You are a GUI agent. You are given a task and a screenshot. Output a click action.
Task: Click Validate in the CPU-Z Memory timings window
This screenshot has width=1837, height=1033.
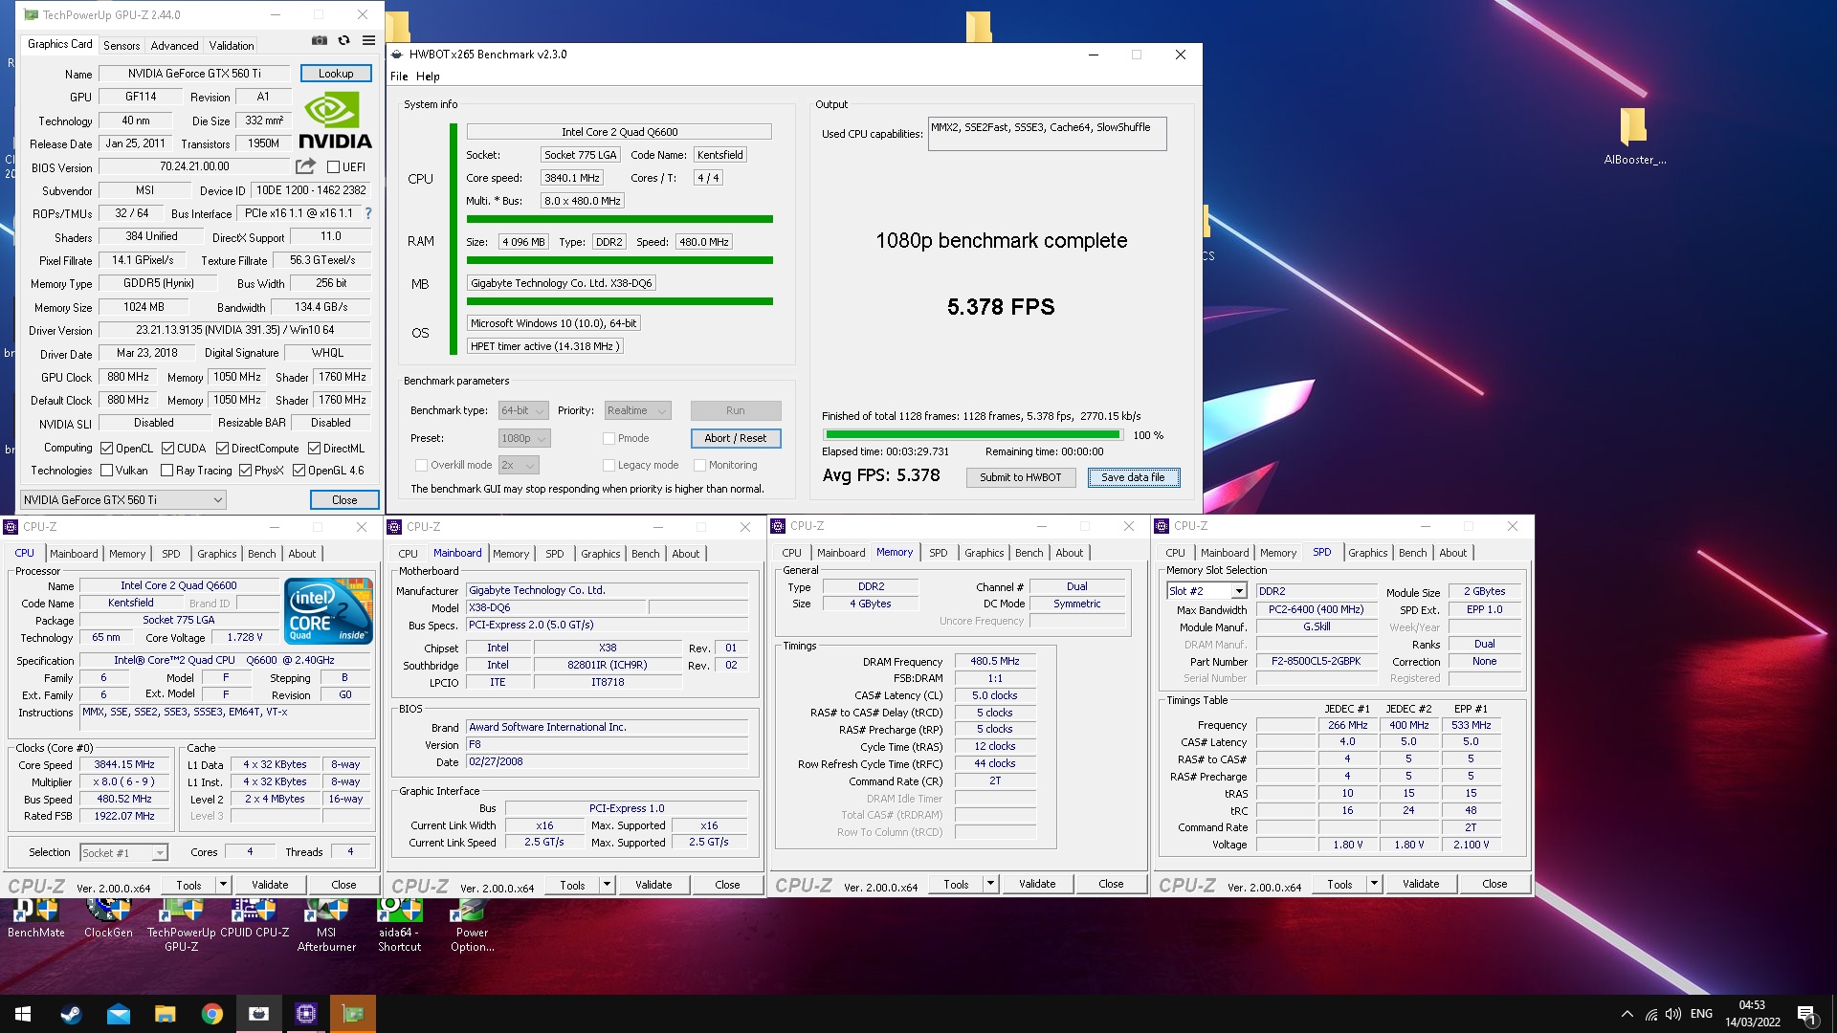1037,884
